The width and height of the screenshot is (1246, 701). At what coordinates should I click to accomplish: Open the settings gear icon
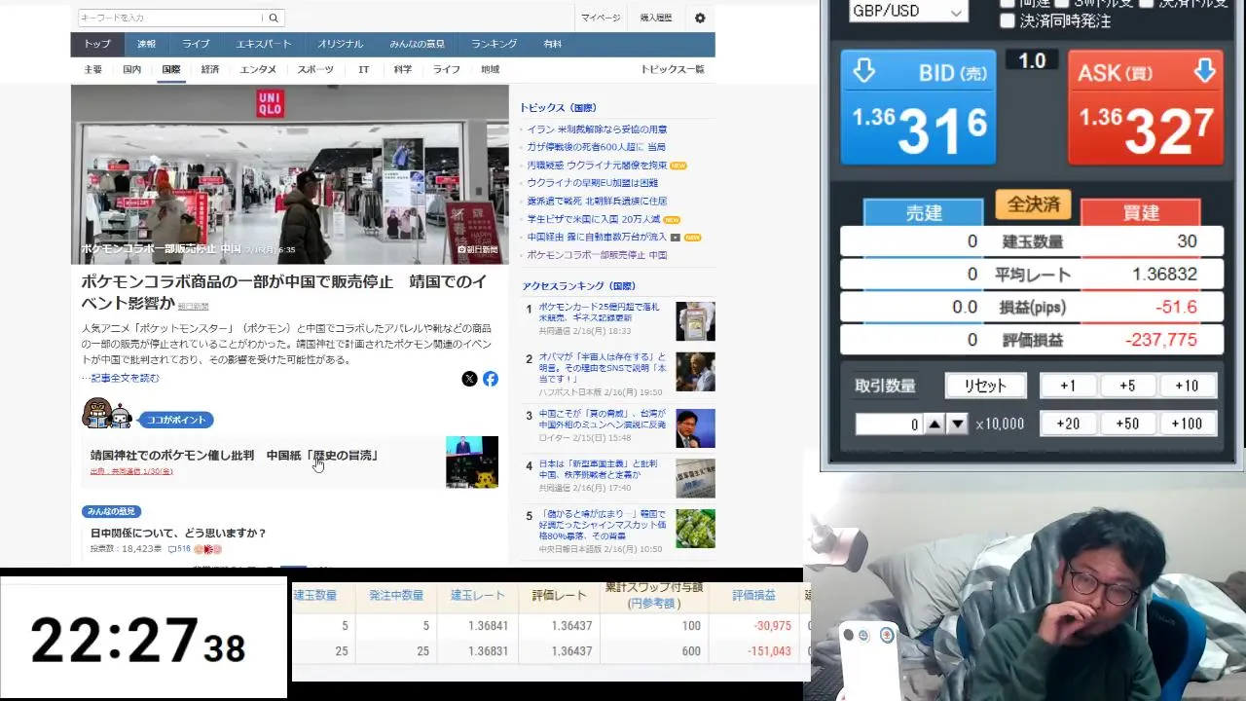(700, 18)
